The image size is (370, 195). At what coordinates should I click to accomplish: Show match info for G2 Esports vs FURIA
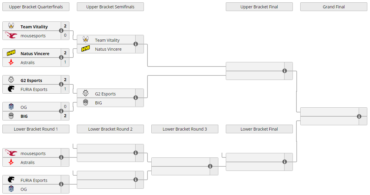click(x=61, y=84)
